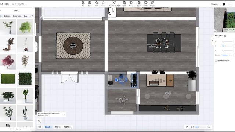Select the red vase with twigs thumbnail
Viewport: 235px width, 132px height.
point(25,44)
